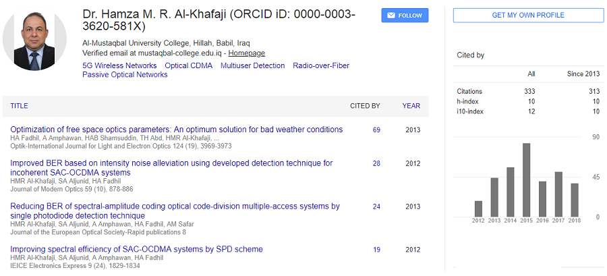View the 24 citations count link
Screen dimensions: 607x276
point(376,206)
